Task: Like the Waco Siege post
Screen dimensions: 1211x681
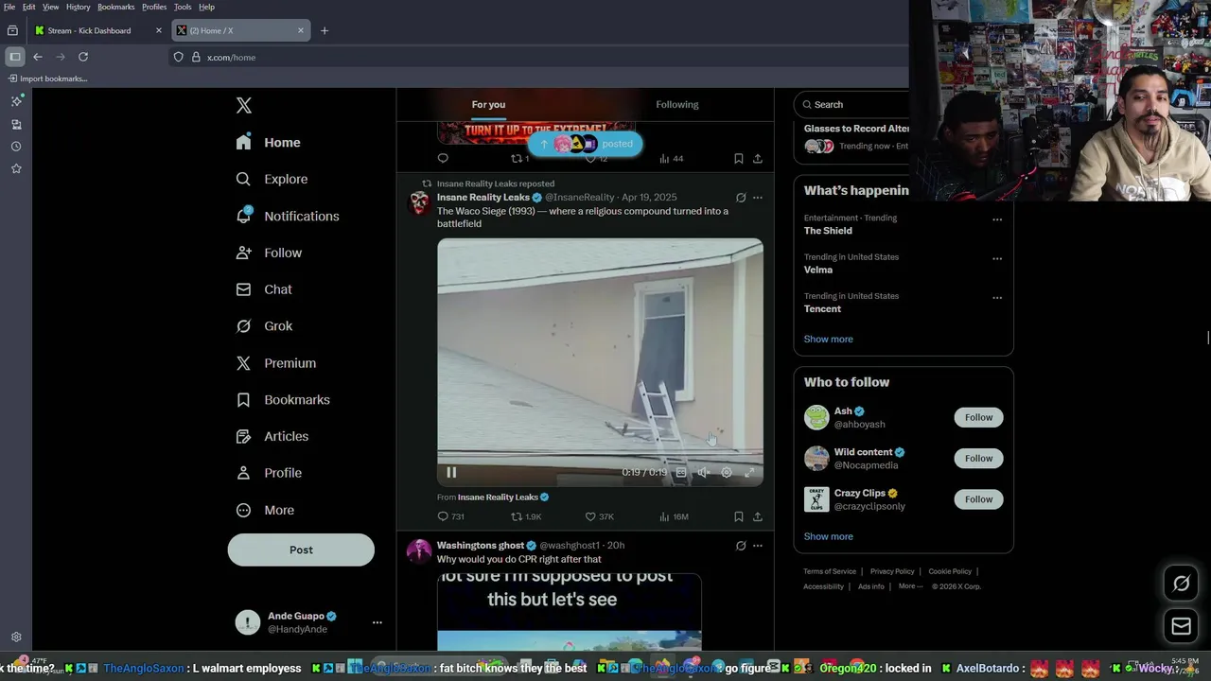Action: coord(599,516)
